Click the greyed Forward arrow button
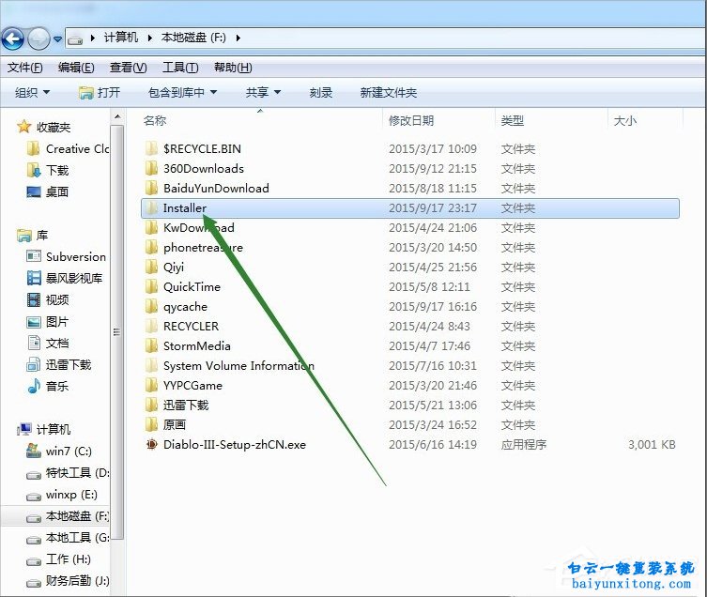707x597 pixels. coord(38,38)
